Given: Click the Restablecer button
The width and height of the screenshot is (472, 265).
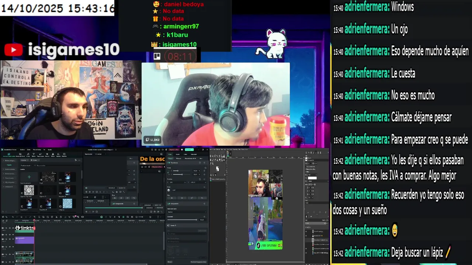Looking at the screenshot, I should pyautogui.click(x=170, y=262).
